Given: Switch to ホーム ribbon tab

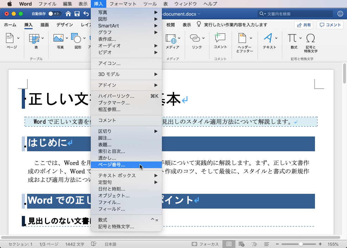Looking at the screenshot, I should point(10,25).
